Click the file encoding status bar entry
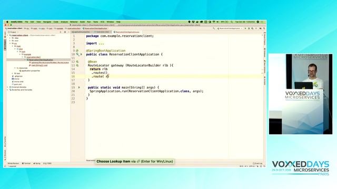Screen dimensions: 337x189 (x=252, y=166)
